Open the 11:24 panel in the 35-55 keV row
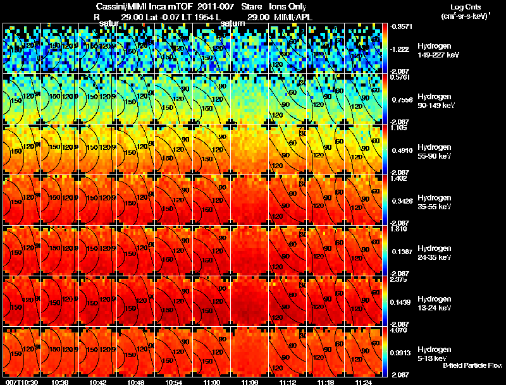The width and height of the screenshot is (506, 385). pos(363,200)
